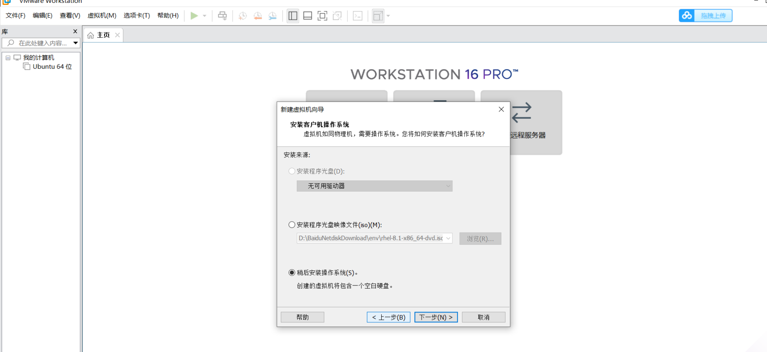Open the 编辑(E) menu
This screenshot has height=352, width=767.
[x=42, y=16]
